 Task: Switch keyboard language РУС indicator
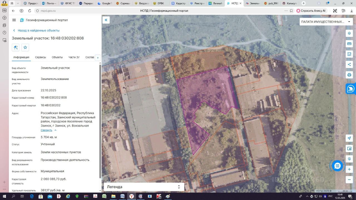click(330, 196)
